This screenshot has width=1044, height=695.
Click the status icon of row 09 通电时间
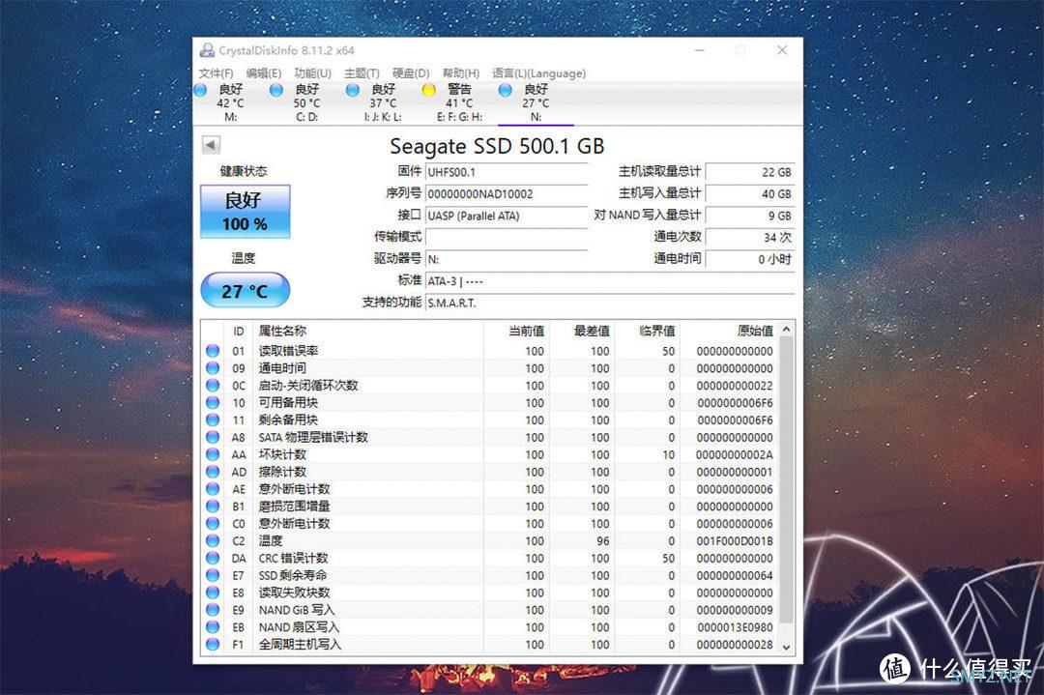(213, 368)
